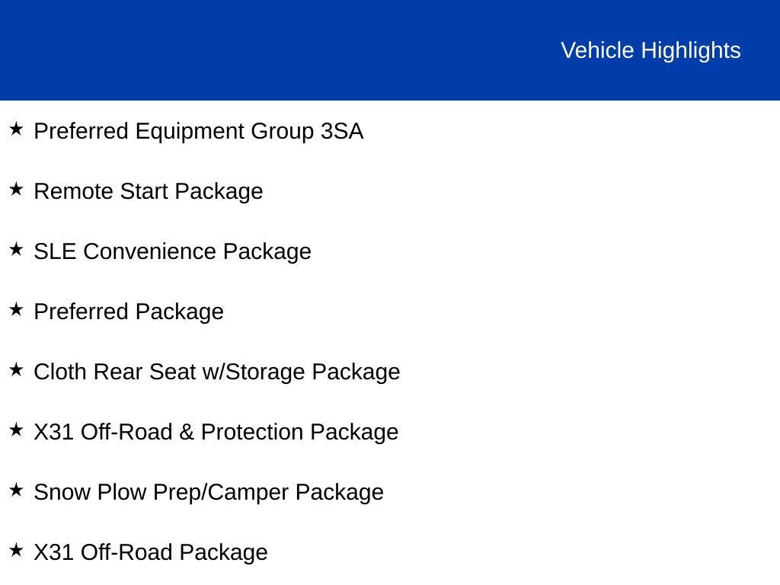Open Vehicle Highlights header title
Screen dimensions: 780x585
pyautogui.click(x=651, y=50)
